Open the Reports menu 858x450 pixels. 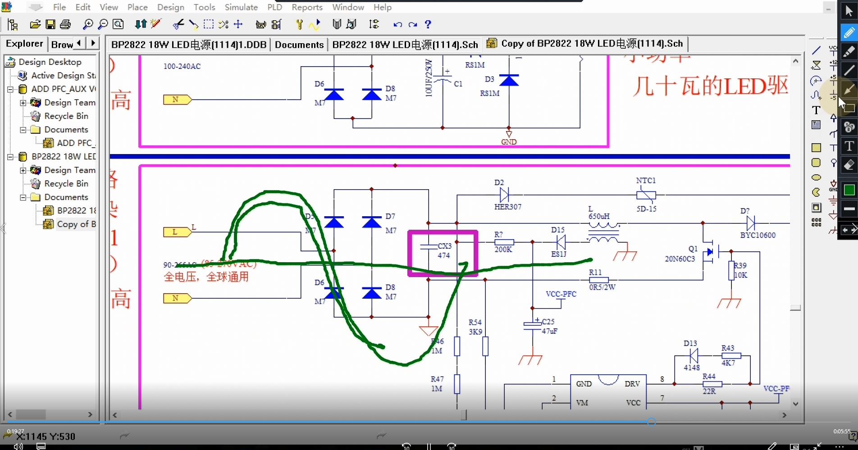(307, 7)
